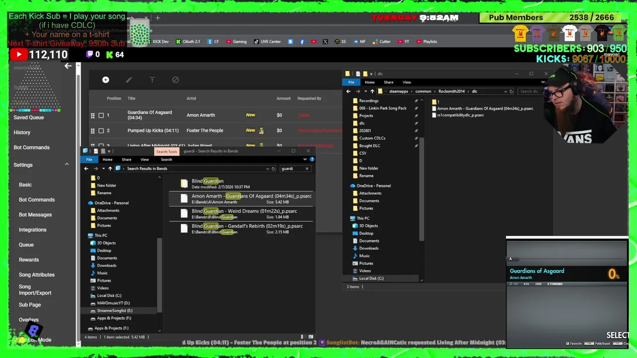The image size is (637, 358).
Task: Open the Playlists bookmark
Action: pos(426,42)
